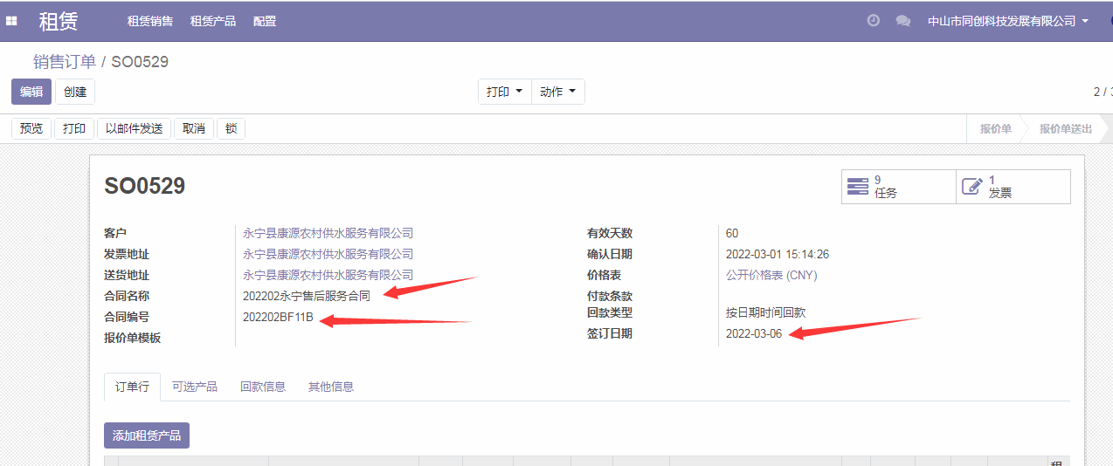Image resolution: width=1113 pixels, height=466 pixels.
Task: Switch to the 其他信息 tab
Action: pyautogui.click(x=331, y=387)
